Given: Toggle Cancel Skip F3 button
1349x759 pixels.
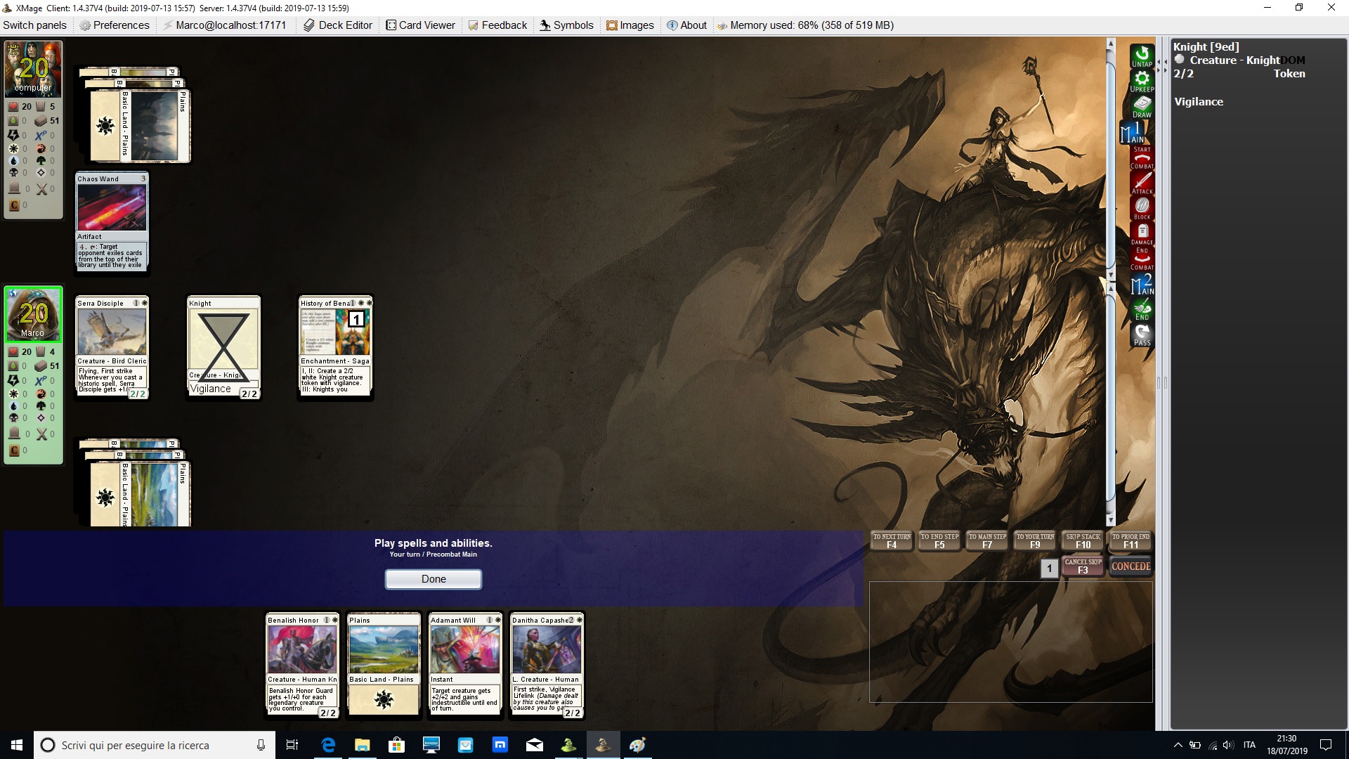Looking at the screenshot, I should click(x=1083, y=566).
